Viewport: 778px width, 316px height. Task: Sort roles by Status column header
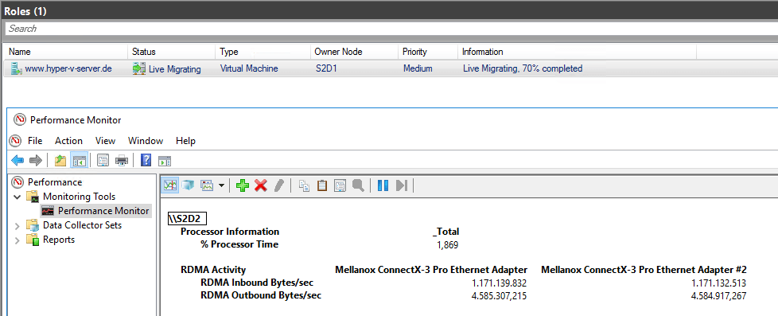(171, 52)
